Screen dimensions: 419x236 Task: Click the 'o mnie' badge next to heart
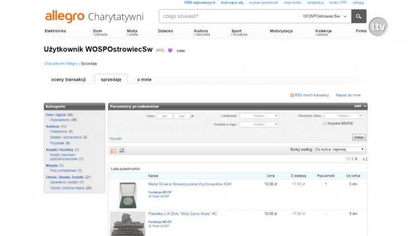180,50
